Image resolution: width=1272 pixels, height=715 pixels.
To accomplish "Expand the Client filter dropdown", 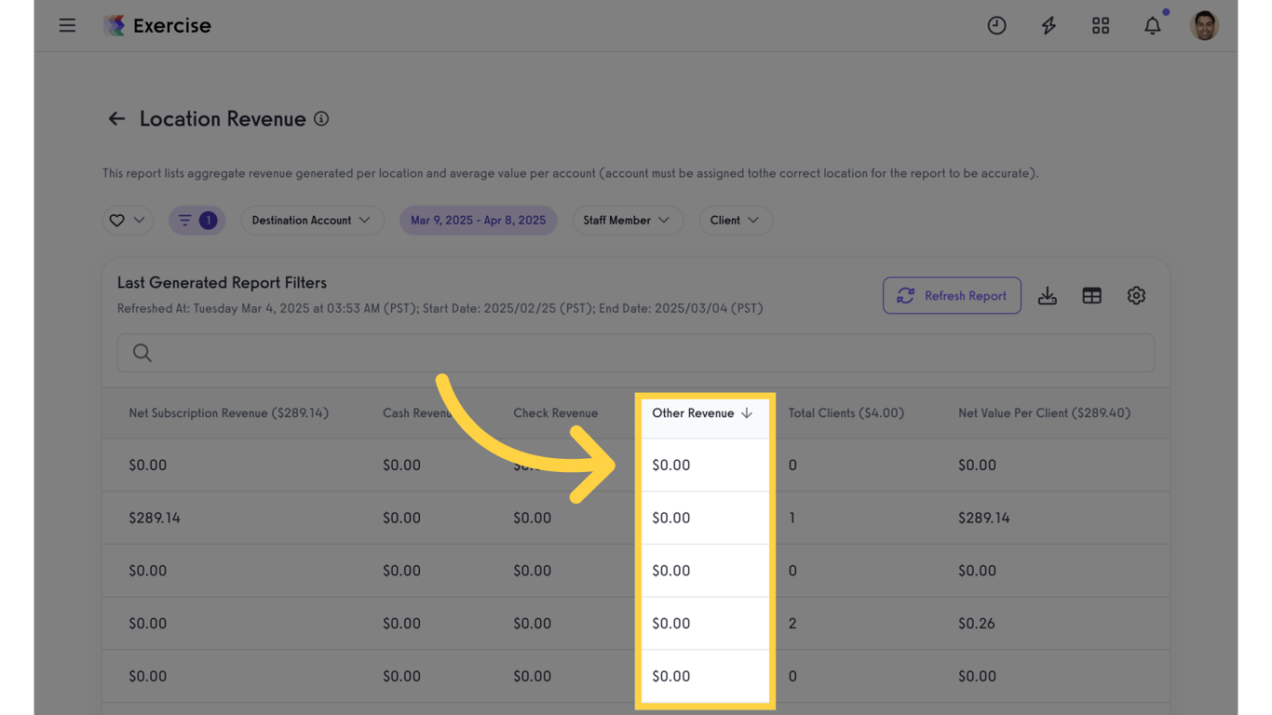I will pyautogui.click(x=735, y=220).
